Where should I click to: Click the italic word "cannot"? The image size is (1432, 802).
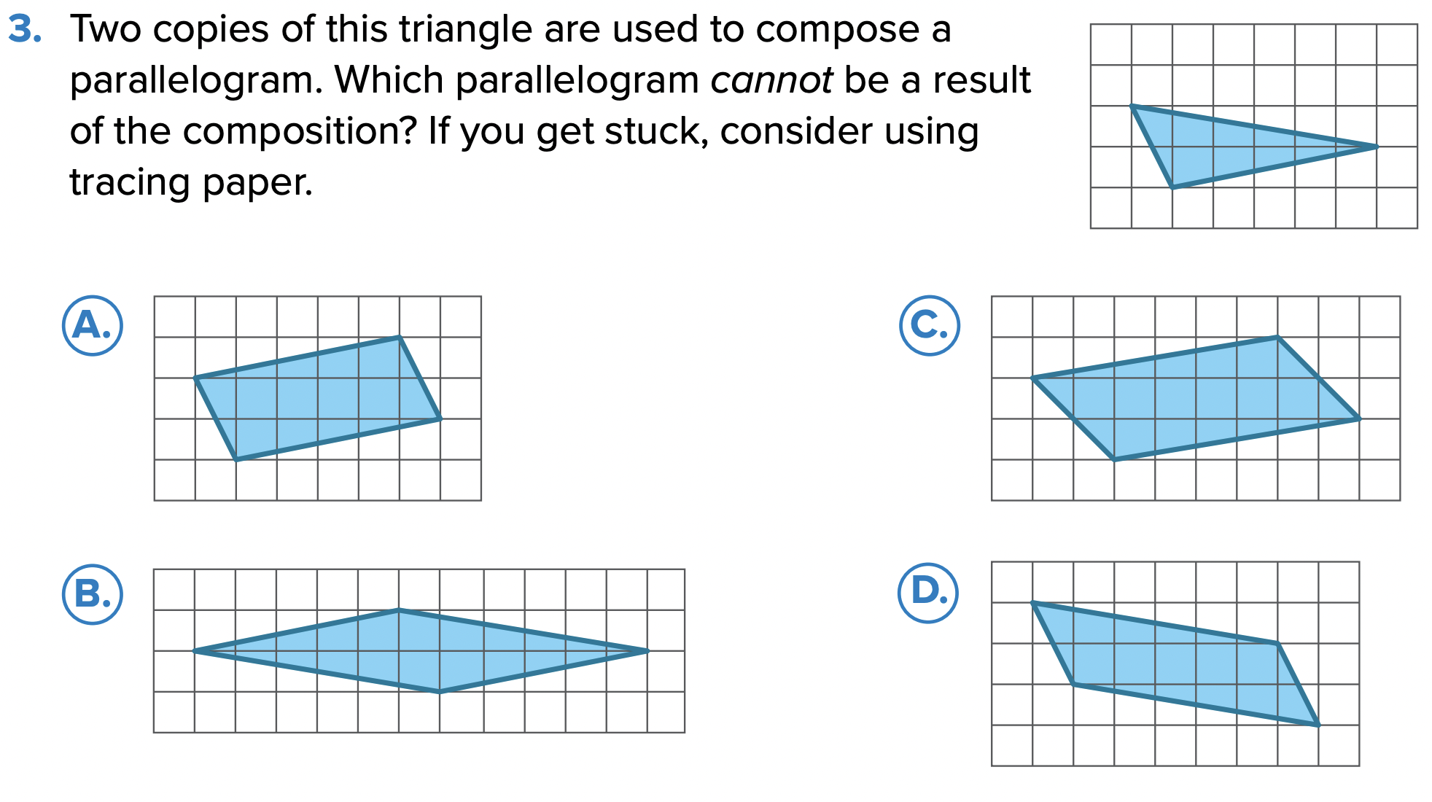771,80
